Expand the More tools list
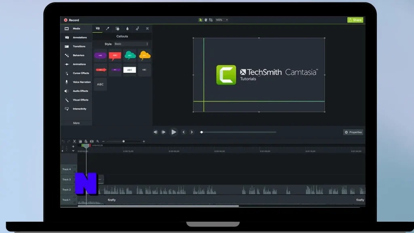414x233 pixels. tap(76, 123)
